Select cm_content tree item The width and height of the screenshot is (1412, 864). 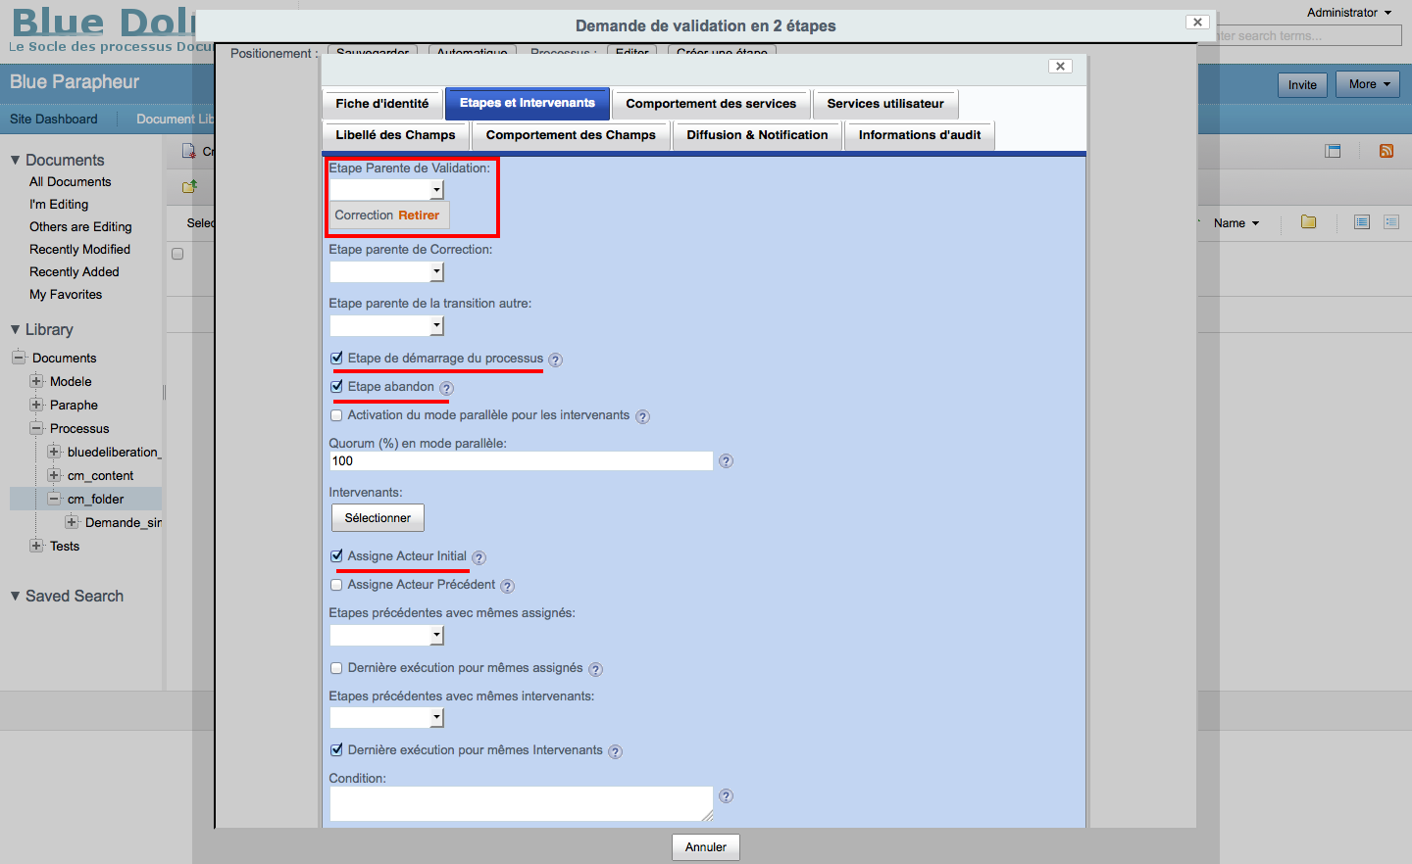[100, 475]
